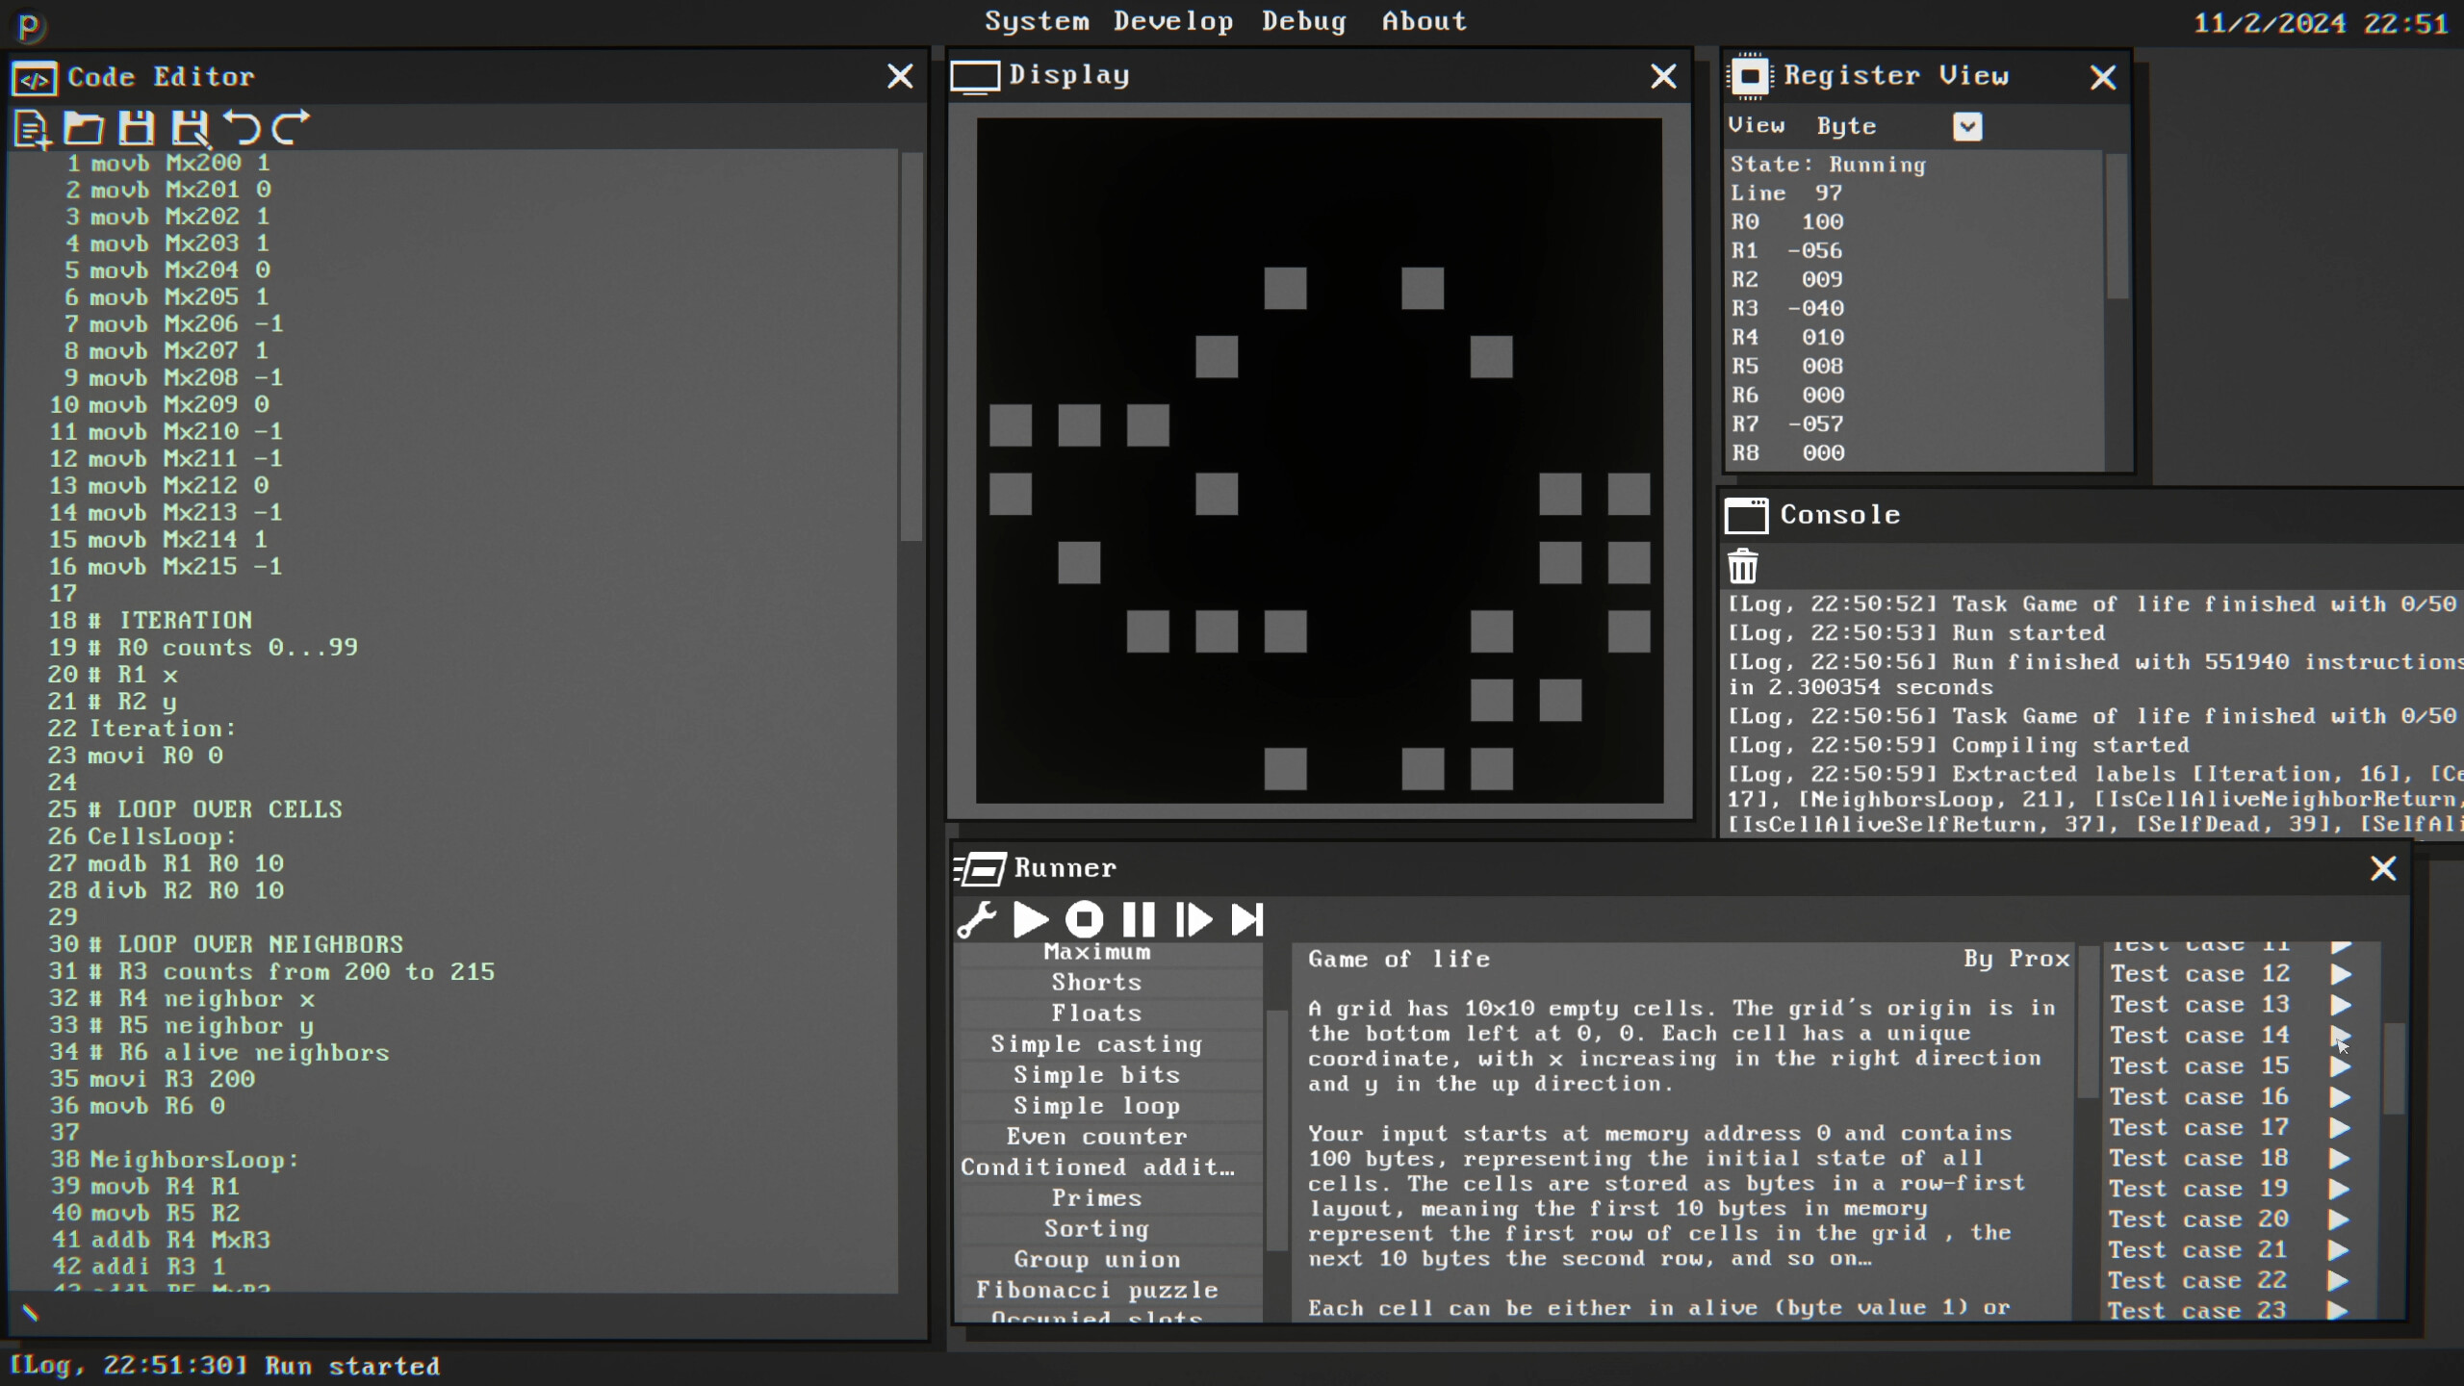Open the Debug menu

(1304, 21)
